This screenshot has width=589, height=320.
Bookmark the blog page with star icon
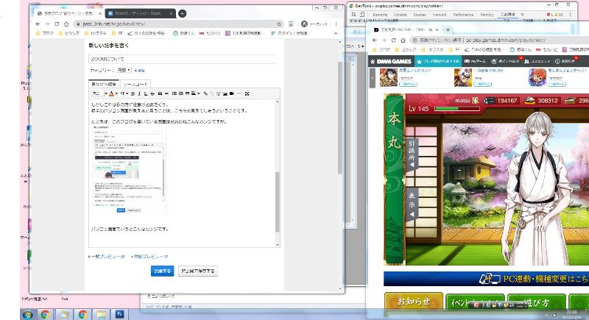(x=279, y=24)
